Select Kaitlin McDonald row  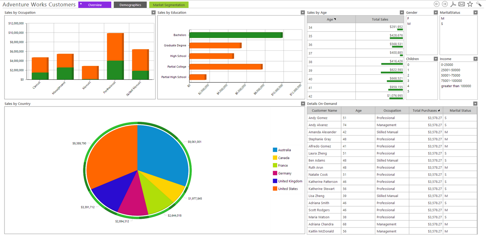click(x=392, y=232)
